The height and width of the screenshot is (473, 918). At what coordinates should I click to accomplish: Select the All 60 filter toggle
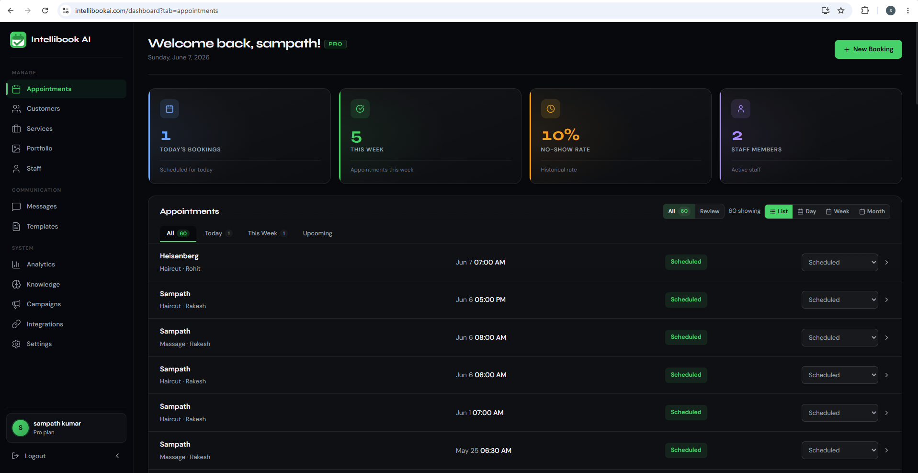point(679,211)
